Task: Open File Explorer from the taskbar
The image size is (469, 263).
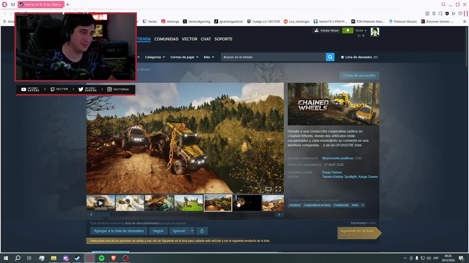Action: (53, 258)
